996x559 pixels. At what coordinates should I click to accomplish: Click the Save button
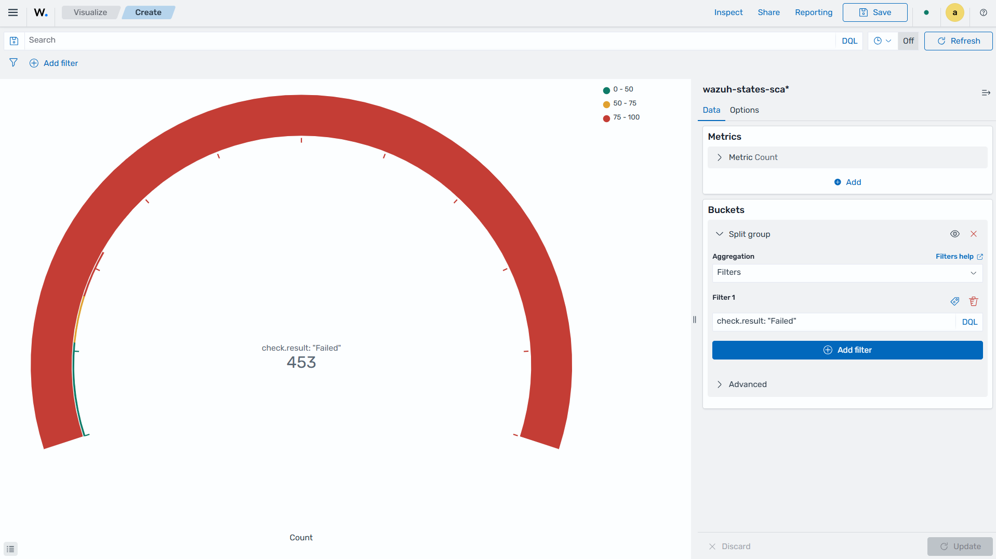point(875,12)
